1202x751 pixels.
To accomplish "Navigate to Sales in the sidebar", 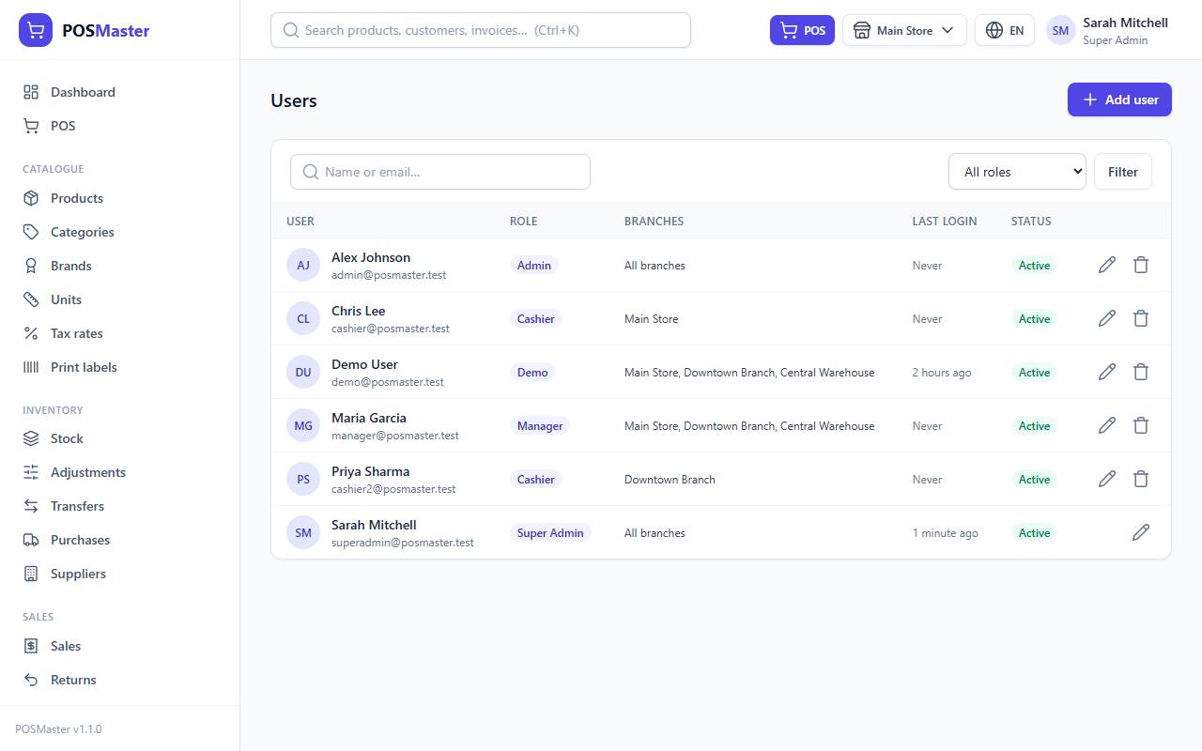I will (x=119, y=646).
